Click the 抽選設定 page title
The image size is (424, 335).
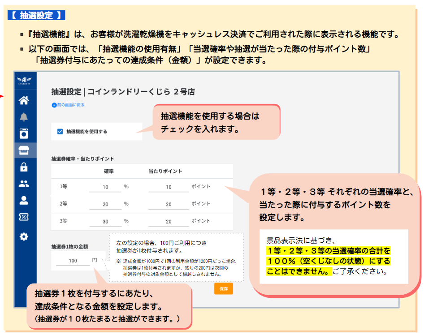[x=123, y=92]
